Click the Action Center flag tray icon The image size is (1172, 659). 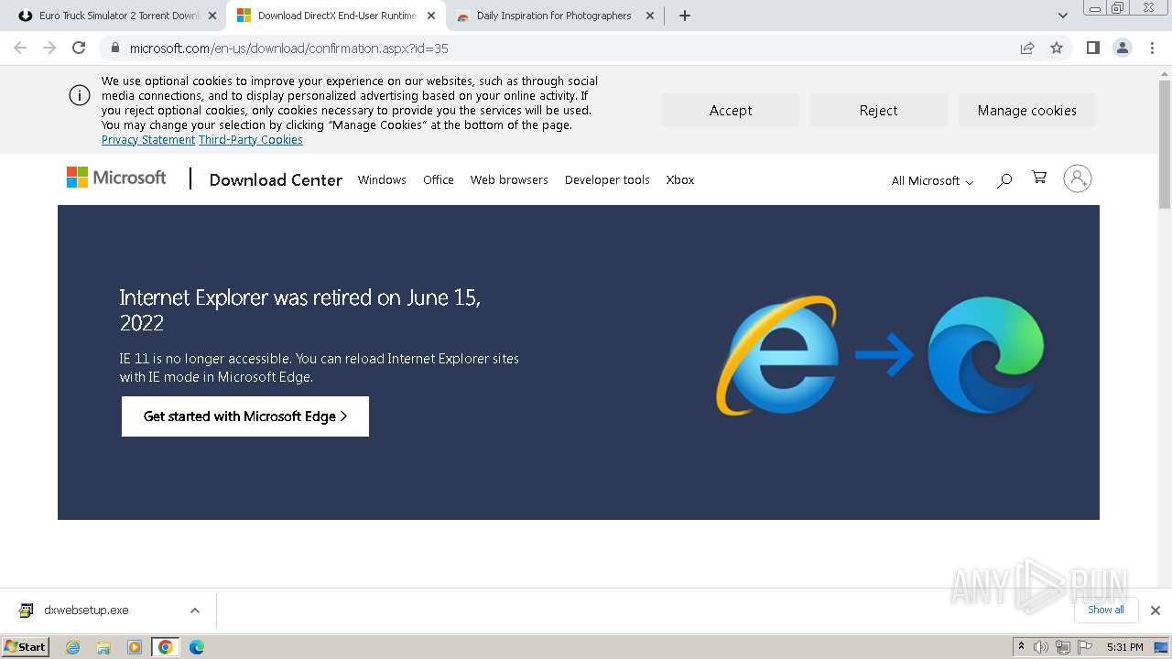pos(1085,647)
